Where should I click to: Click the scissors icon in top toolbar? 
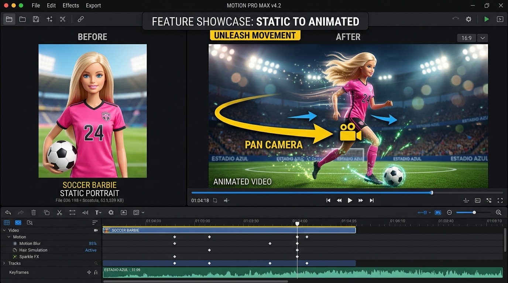point(62,19)
